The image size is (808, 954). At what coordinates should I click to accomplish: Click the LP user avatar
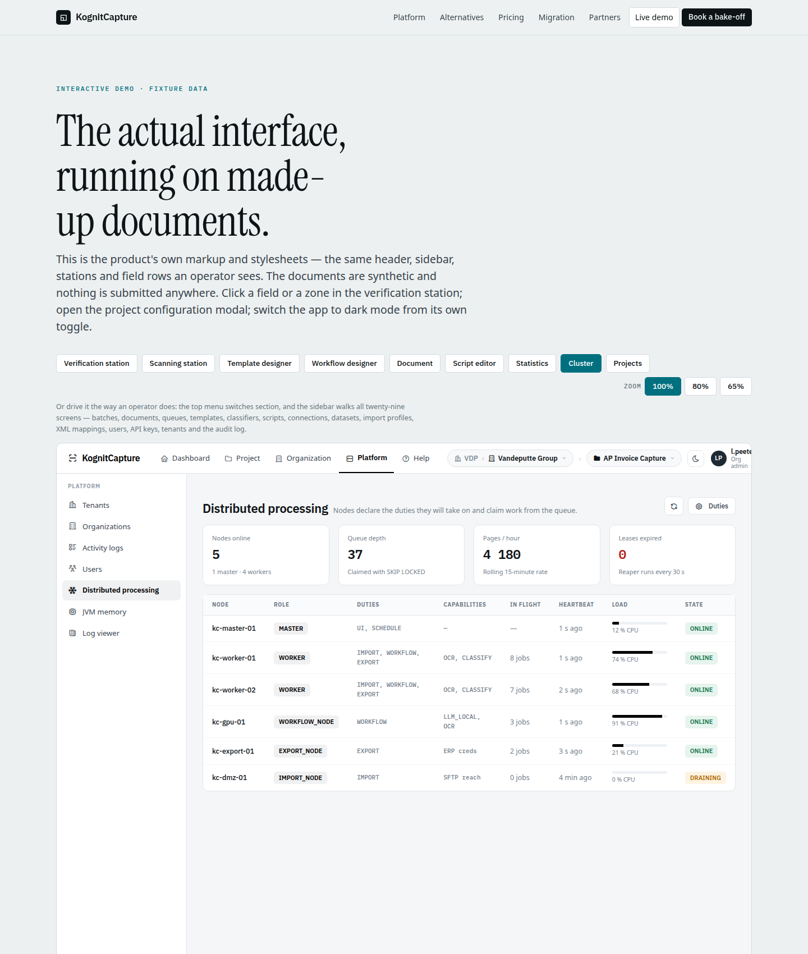(719, 458)
